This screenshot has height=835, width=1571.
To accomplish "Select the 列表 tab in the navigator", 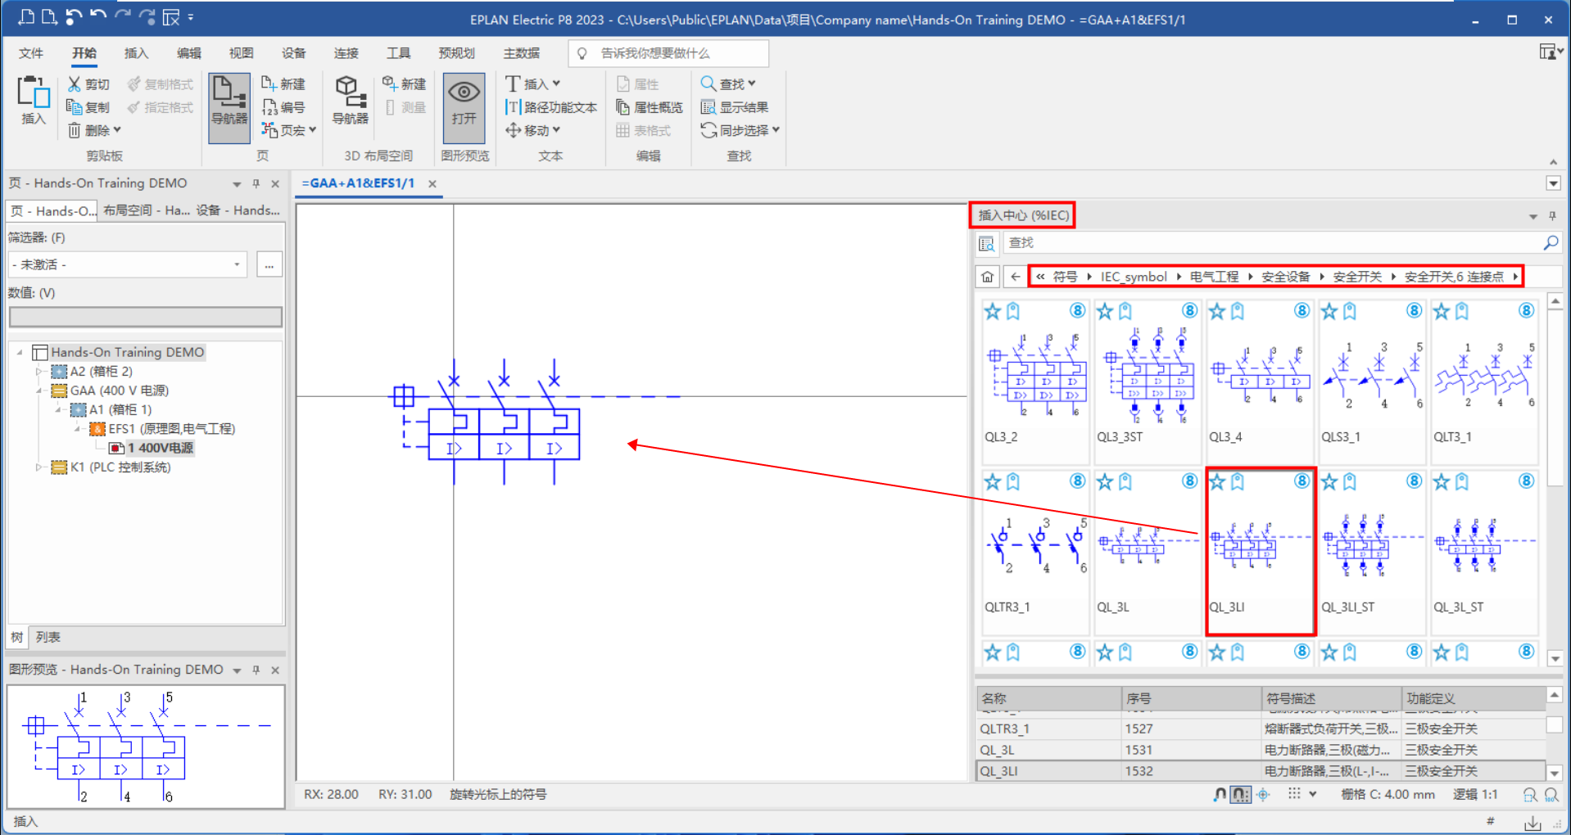I will tap(48, 637).
